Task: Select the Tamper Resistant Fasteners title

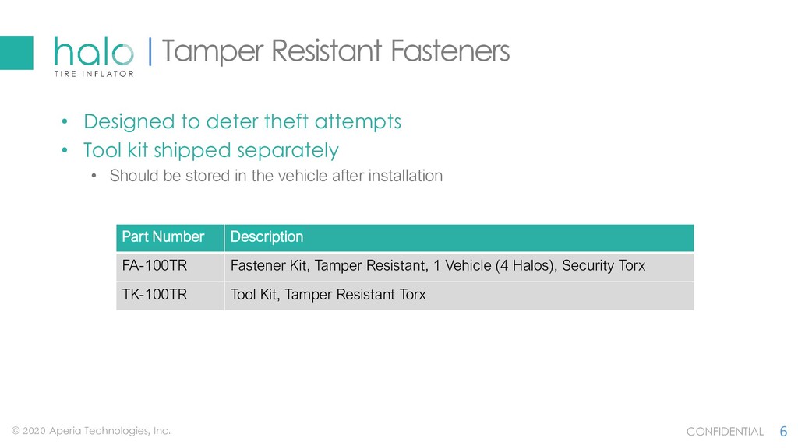Action: pos(335,51)
